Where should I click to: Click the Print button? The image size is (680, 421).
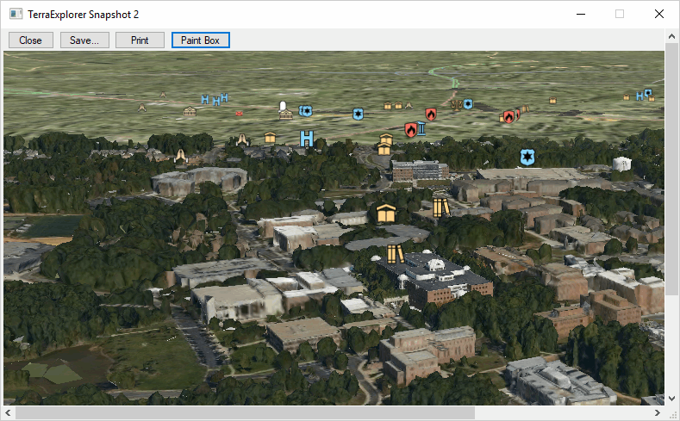140,40
